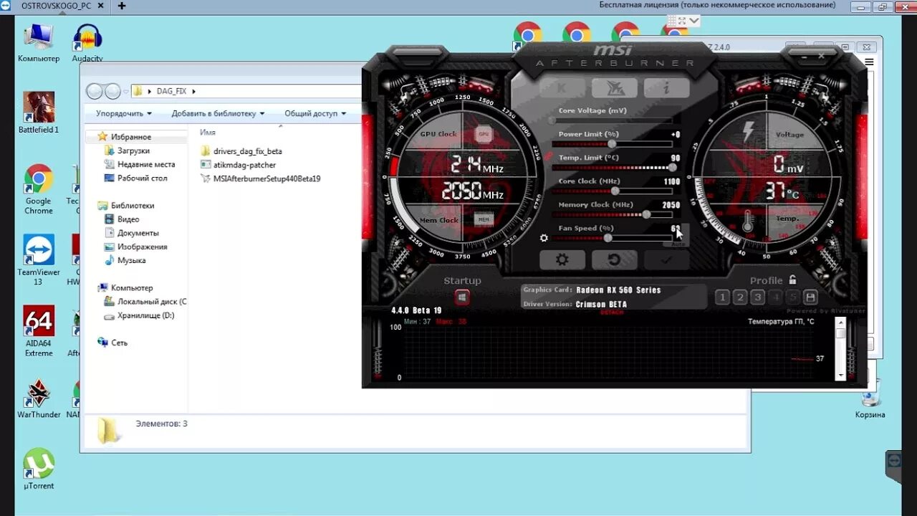Select profile slot 2
Viewport: 917px width, 516px height.
coord(740,297)
